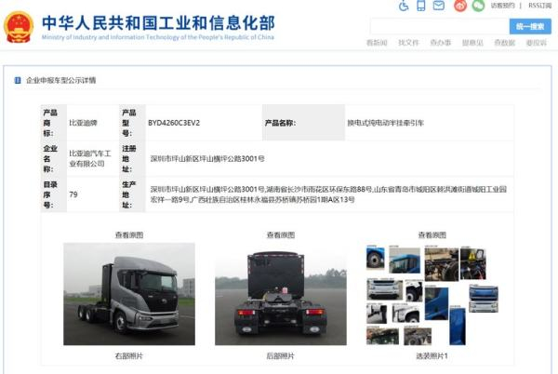
Task: Click the 产品型号 label cell
Action: 132,123
